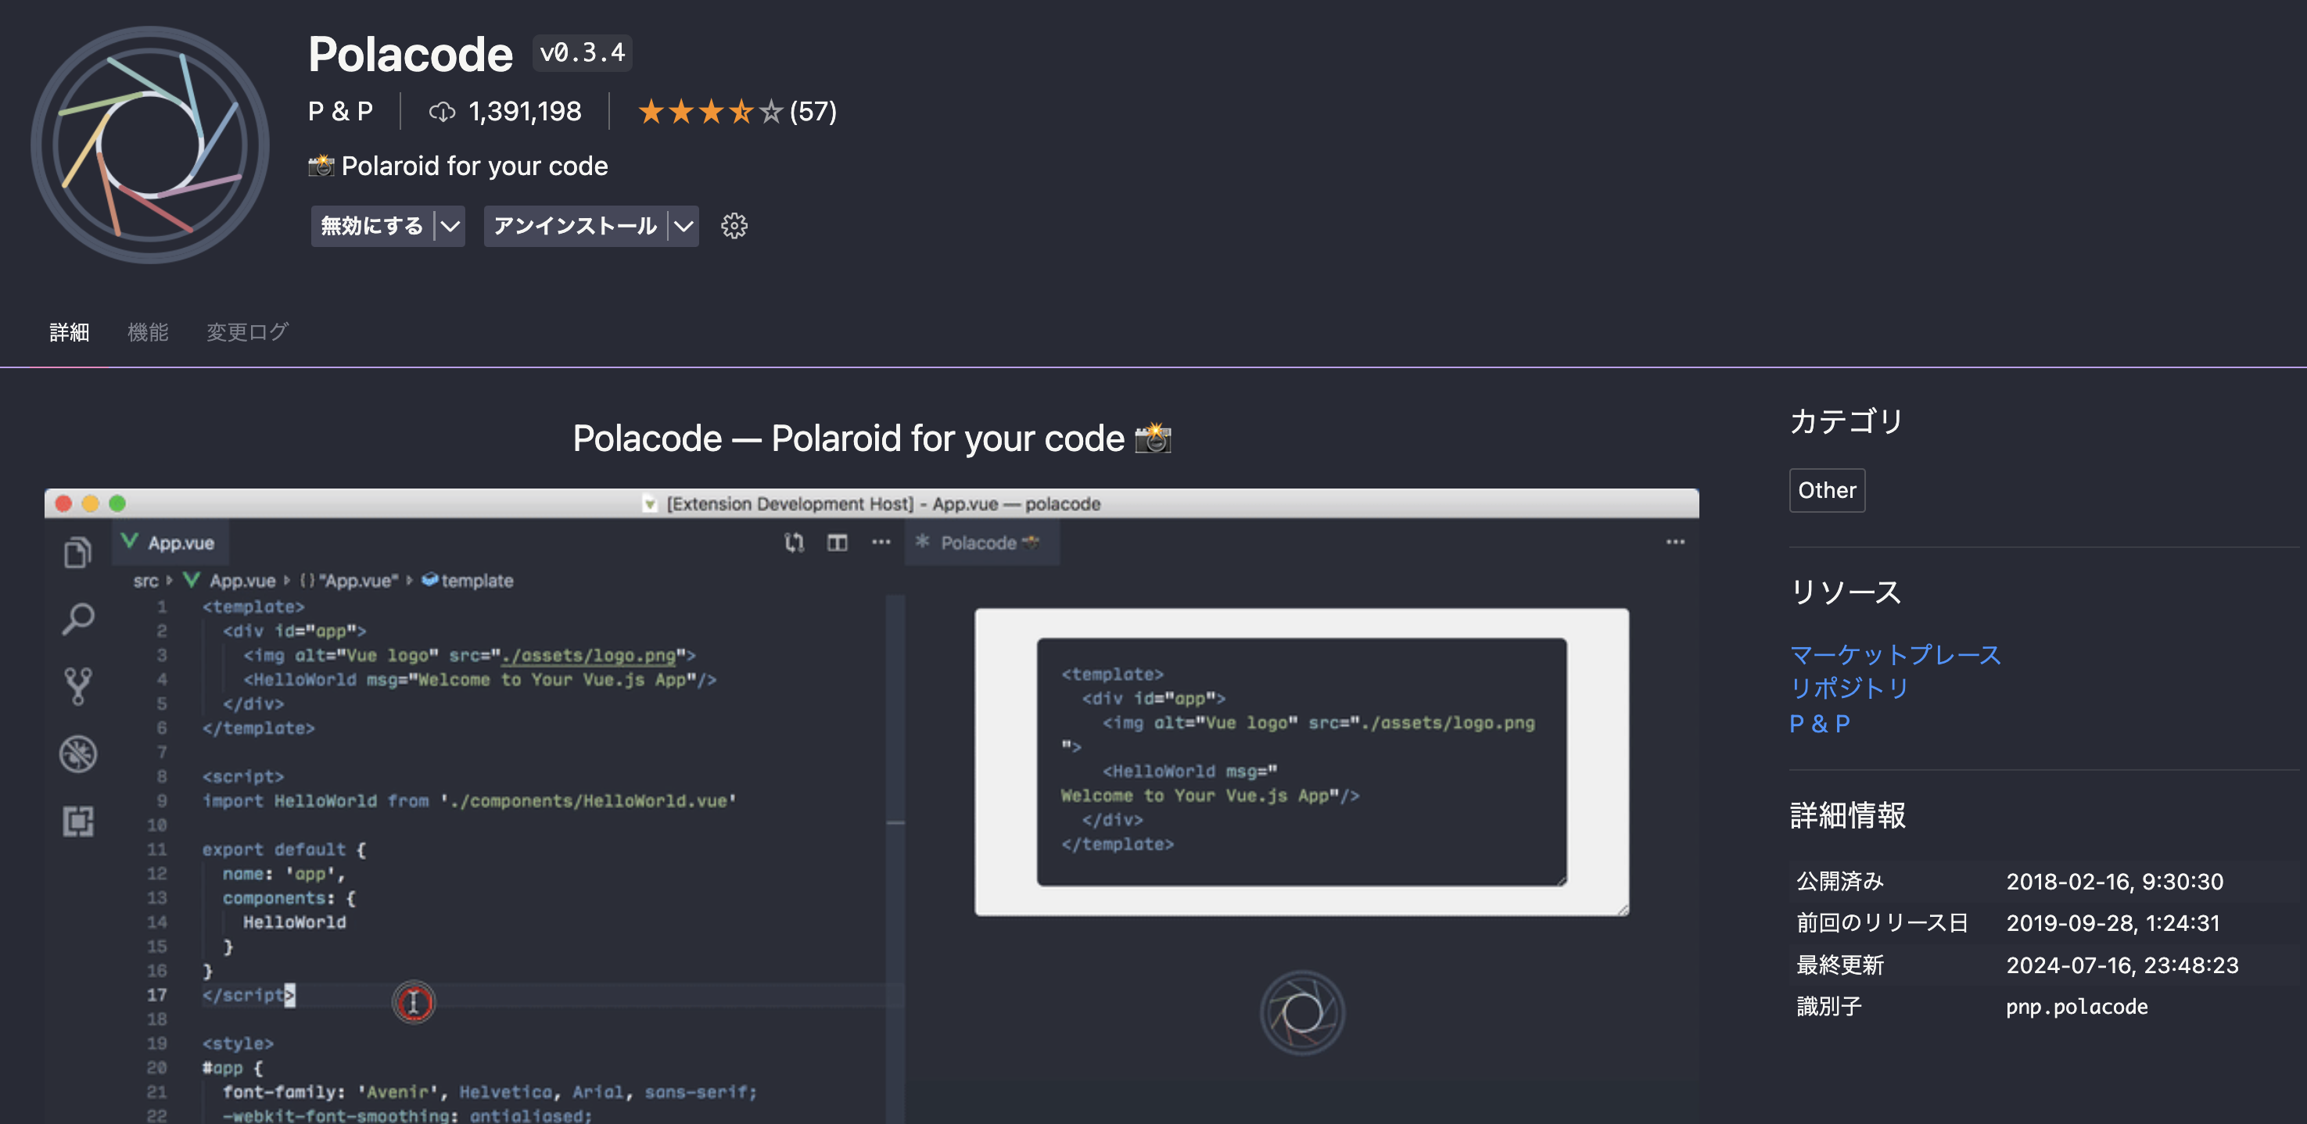The image size is (2307, 1124).
Task: Switch to the 機能 tab
Action: [148, 332]
